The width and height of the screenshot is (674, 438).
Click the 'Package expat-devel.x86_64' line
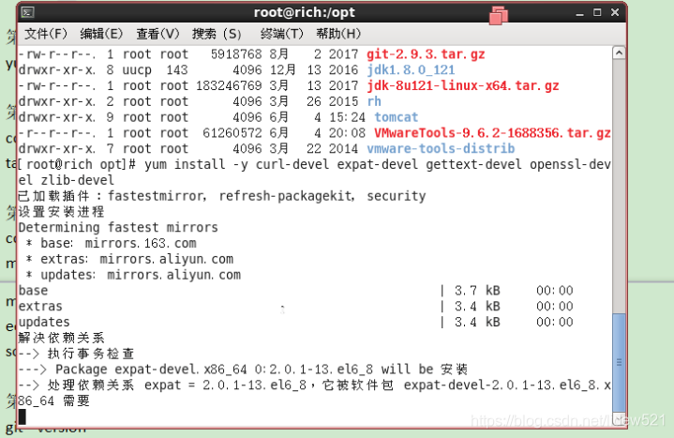[243, 370]
